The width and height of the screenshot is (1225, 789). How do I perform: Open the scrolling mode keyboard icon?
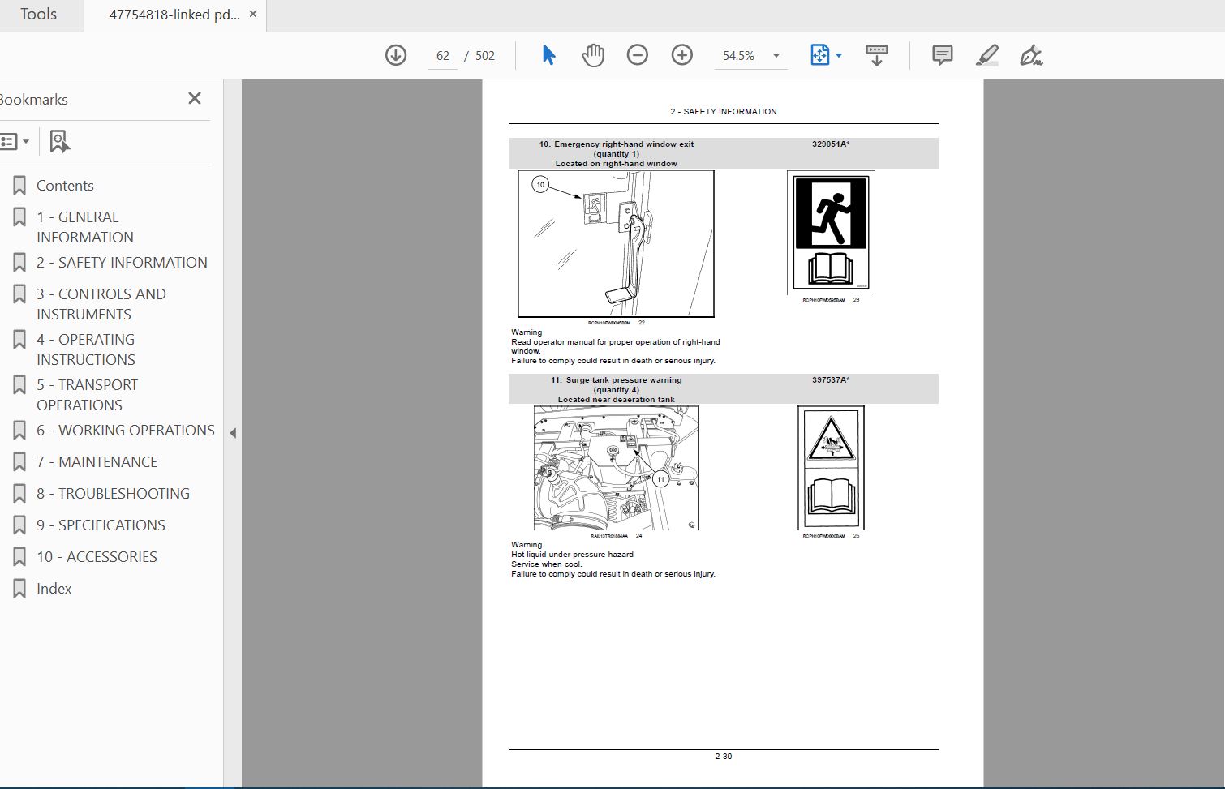coord(877,55)
